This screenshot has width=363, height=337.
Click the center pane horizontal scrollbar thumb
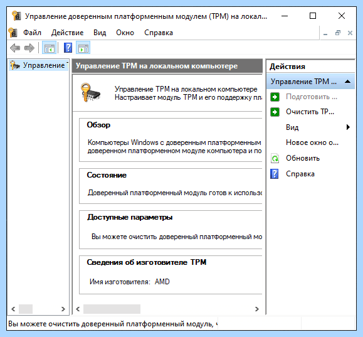(x=112, y=309)
